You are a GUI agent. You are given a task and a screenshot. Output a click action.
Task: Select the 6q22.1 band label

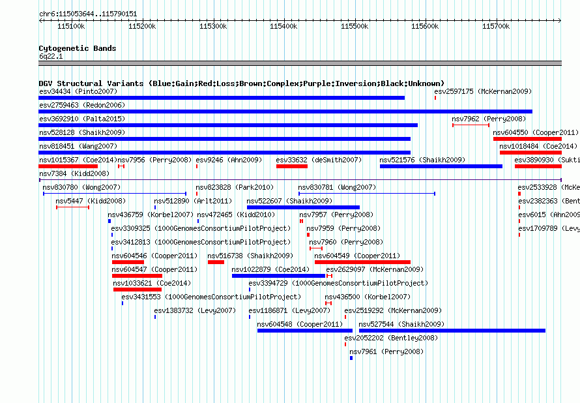51,56
